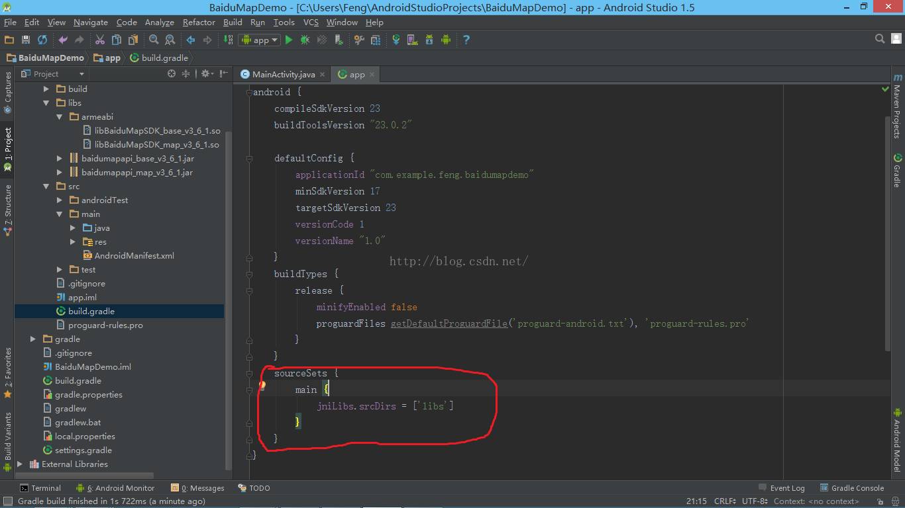Screen dimensions: 905x508
Task: Open the Terminal tool window
Action: point(40,488)
